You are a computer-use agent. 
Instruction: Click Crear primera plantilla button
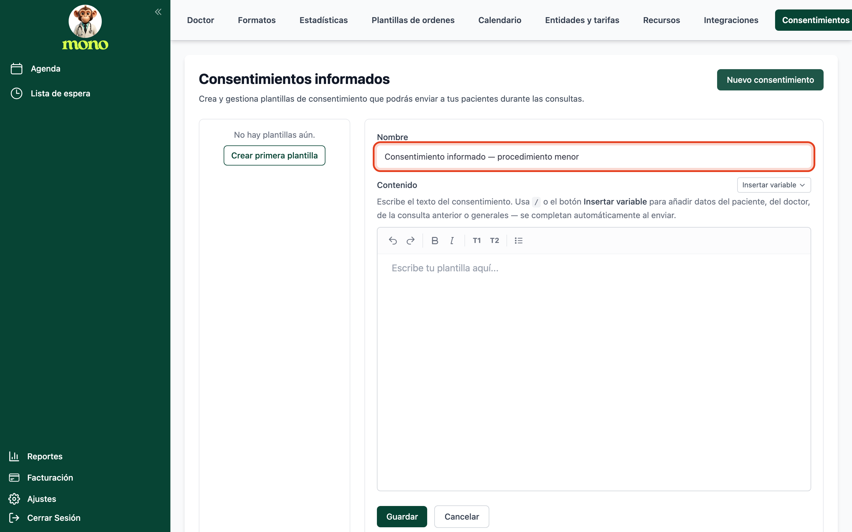coord(274,155)
